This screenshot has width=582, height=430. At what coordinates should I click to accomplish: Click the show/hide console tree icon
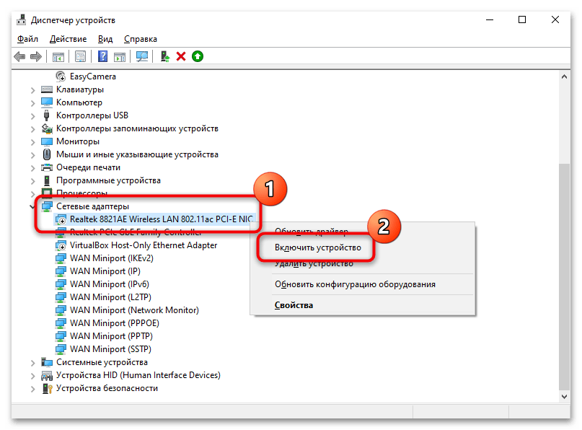(x=58, y=56)
